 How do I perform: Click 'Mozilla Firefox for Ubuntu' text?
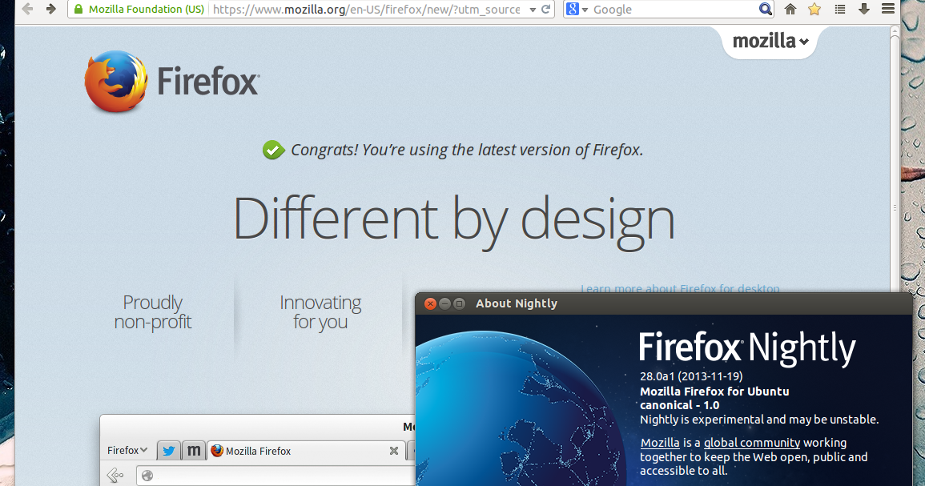point(714,391)
